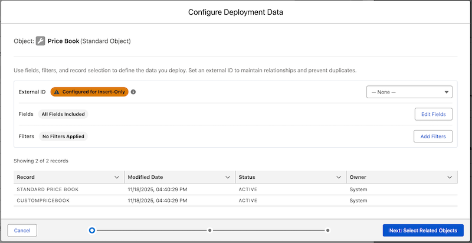Open the Modified Date column menu chevron

(228, 177)
